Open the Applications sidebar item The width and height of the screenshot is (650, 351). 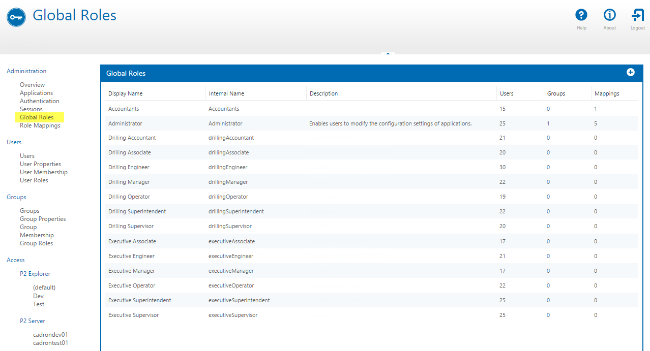(36, 93)
